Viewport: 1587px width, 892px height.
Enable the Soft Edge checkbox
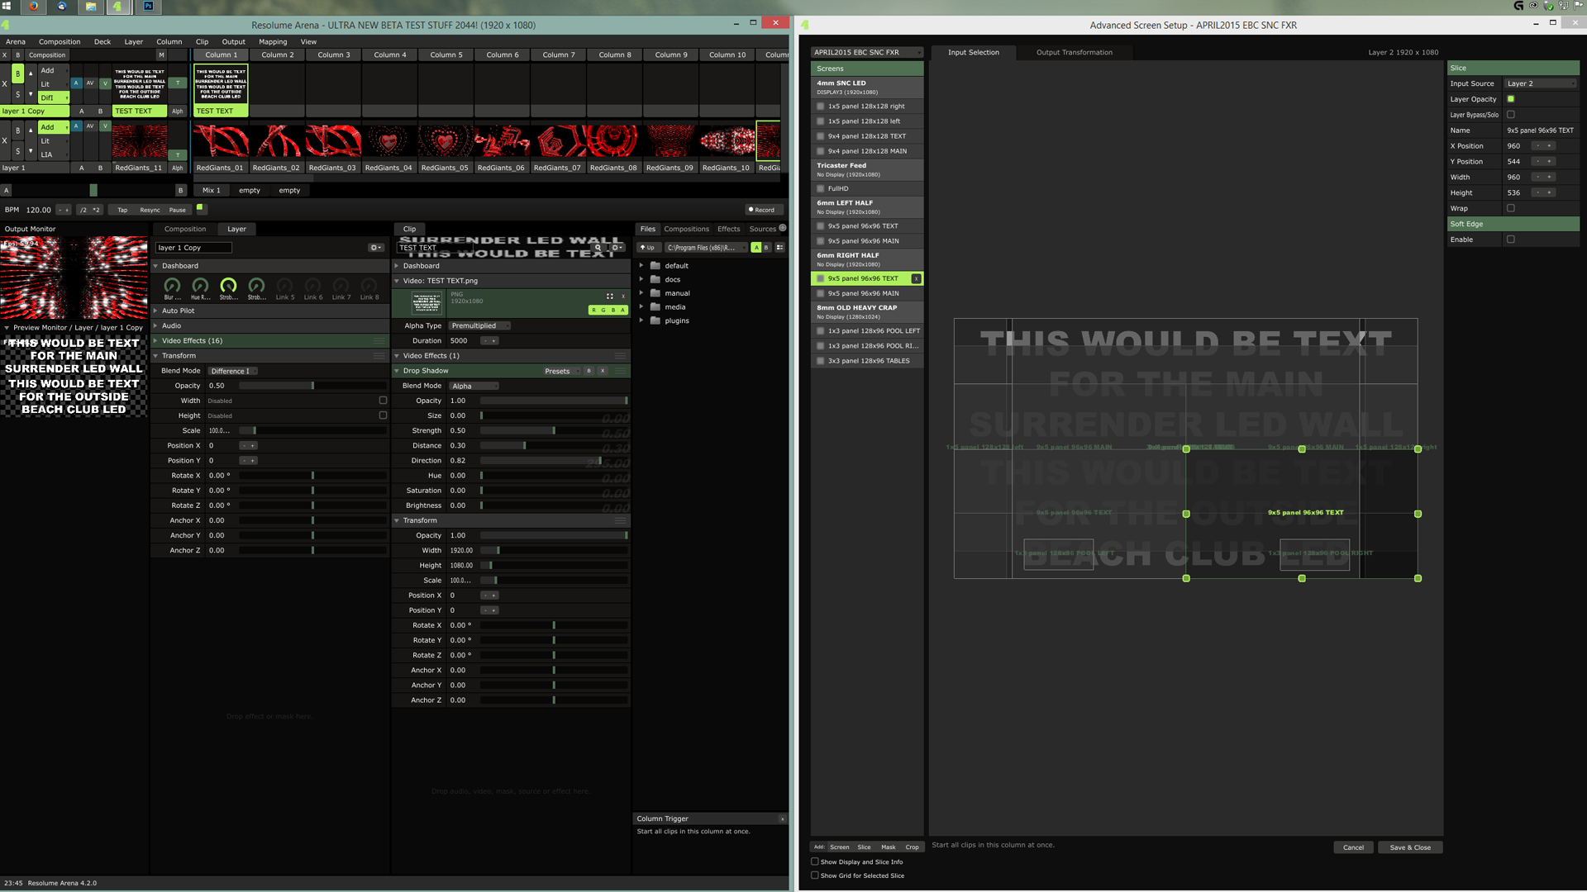(1511, 240)
